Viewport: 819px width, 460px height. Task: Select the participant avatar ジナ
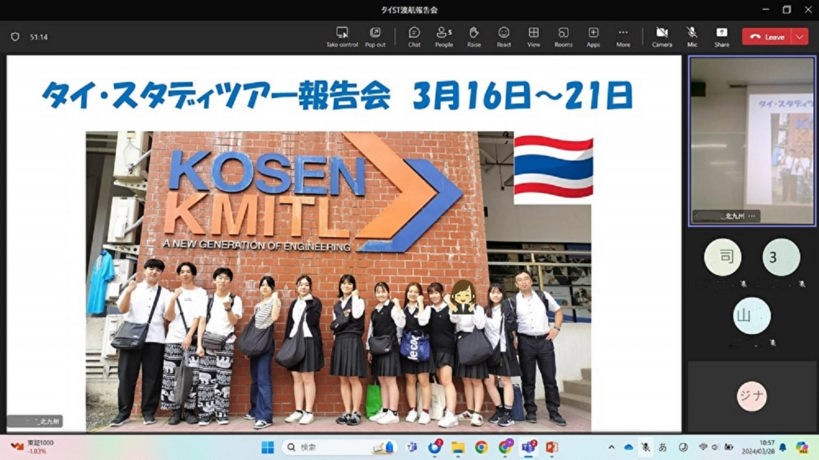point(751,396)
